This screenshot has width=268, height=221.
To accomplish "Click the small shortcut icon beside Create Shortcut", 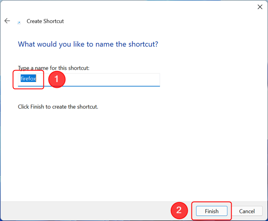I will pyautogui.click(x=19, y=23).
